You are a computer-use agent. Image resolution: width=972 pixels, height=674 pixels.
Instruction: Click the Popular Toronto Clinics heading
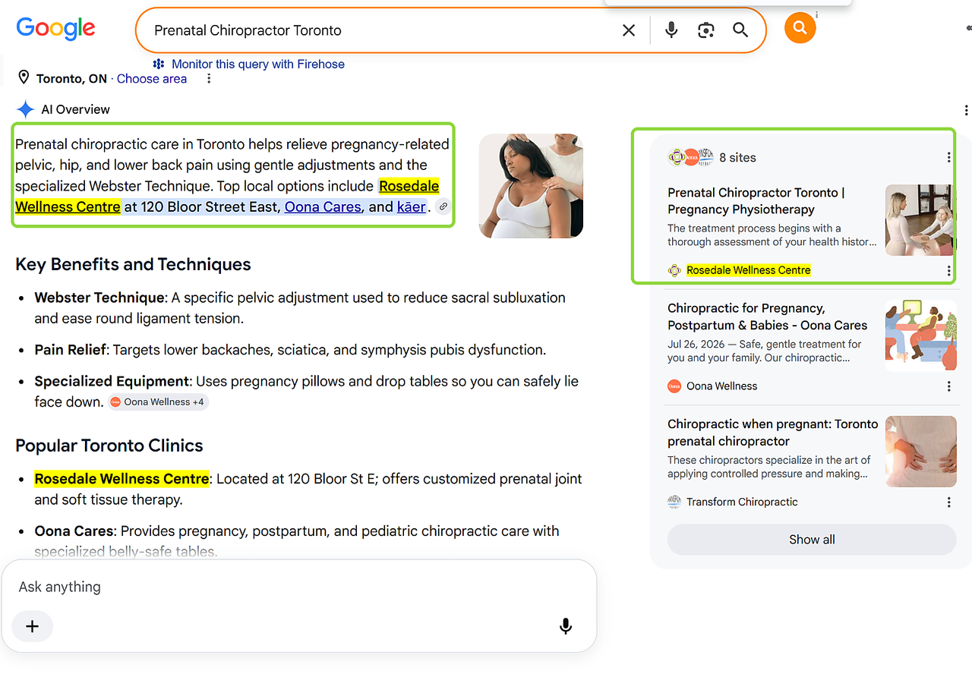(109, 446)
